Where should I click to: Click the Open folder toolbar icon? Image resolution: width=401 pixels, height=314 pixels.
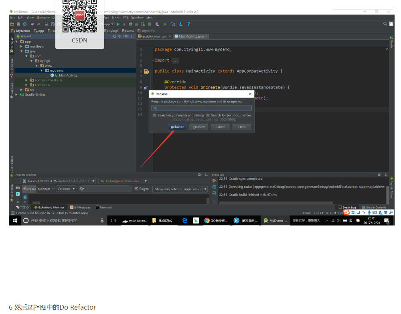[x=12, y=24]
